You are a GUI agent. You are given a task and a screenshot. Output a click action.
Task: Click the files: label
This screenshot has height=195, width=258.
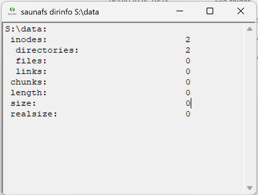[31, 61]
